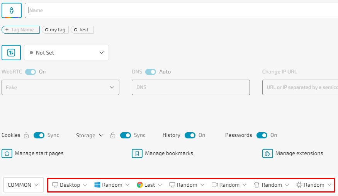Screen dimensions: 338x196
Task: Click the Tag Name input
Action: [x=21, y=30]
